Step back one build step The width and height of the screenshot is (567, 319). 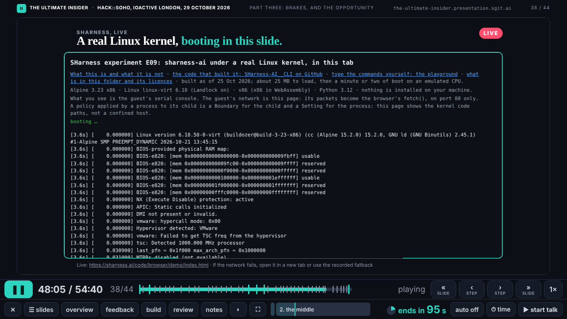pyautogui.click(x=472, y=289)
